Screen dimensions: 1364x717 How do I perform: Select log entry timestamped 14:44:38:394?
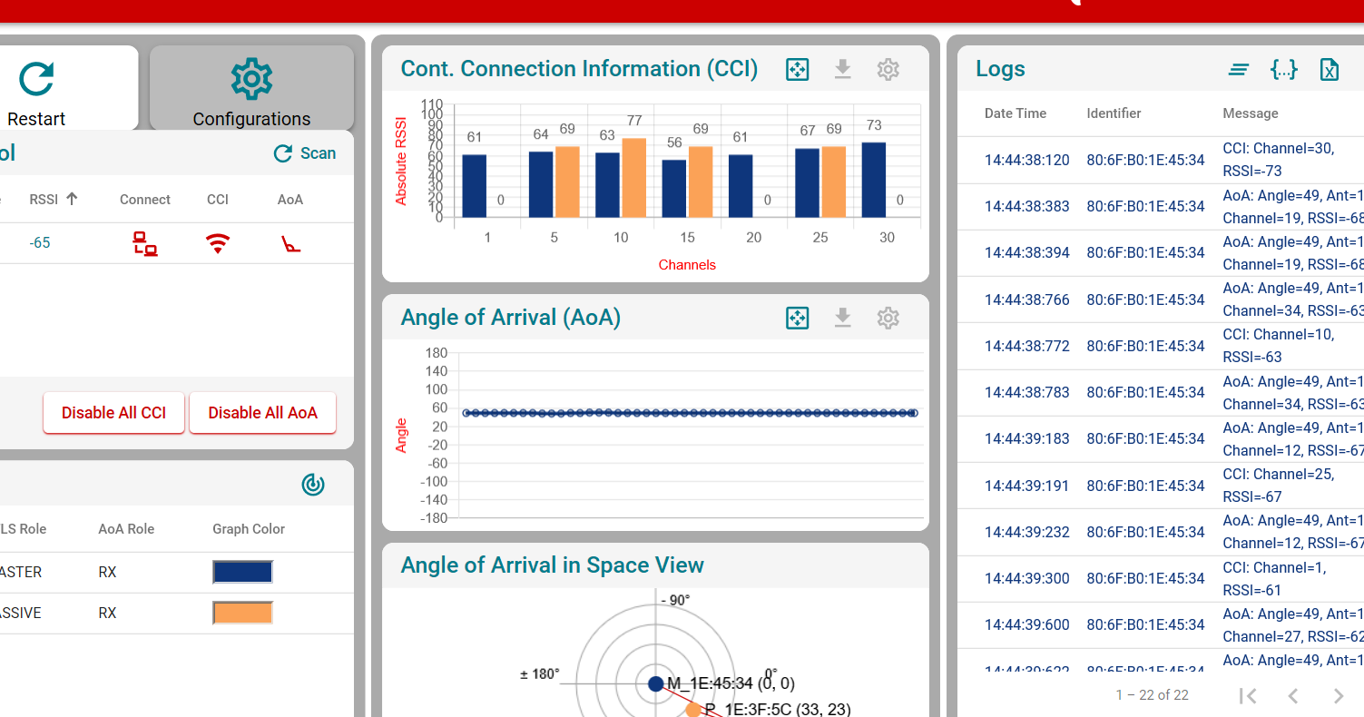(x=1027, y=252)
